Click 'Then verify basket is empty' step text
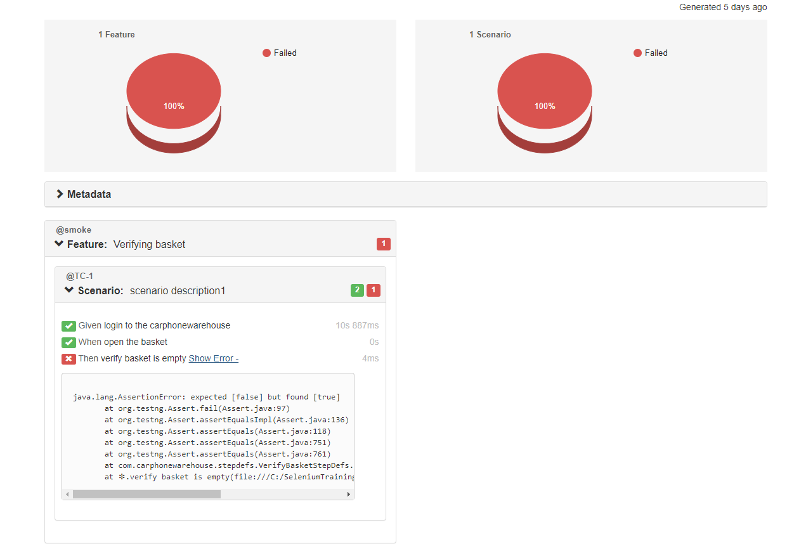Viewport: 787px width, 551px height. (x=132, y=358)
